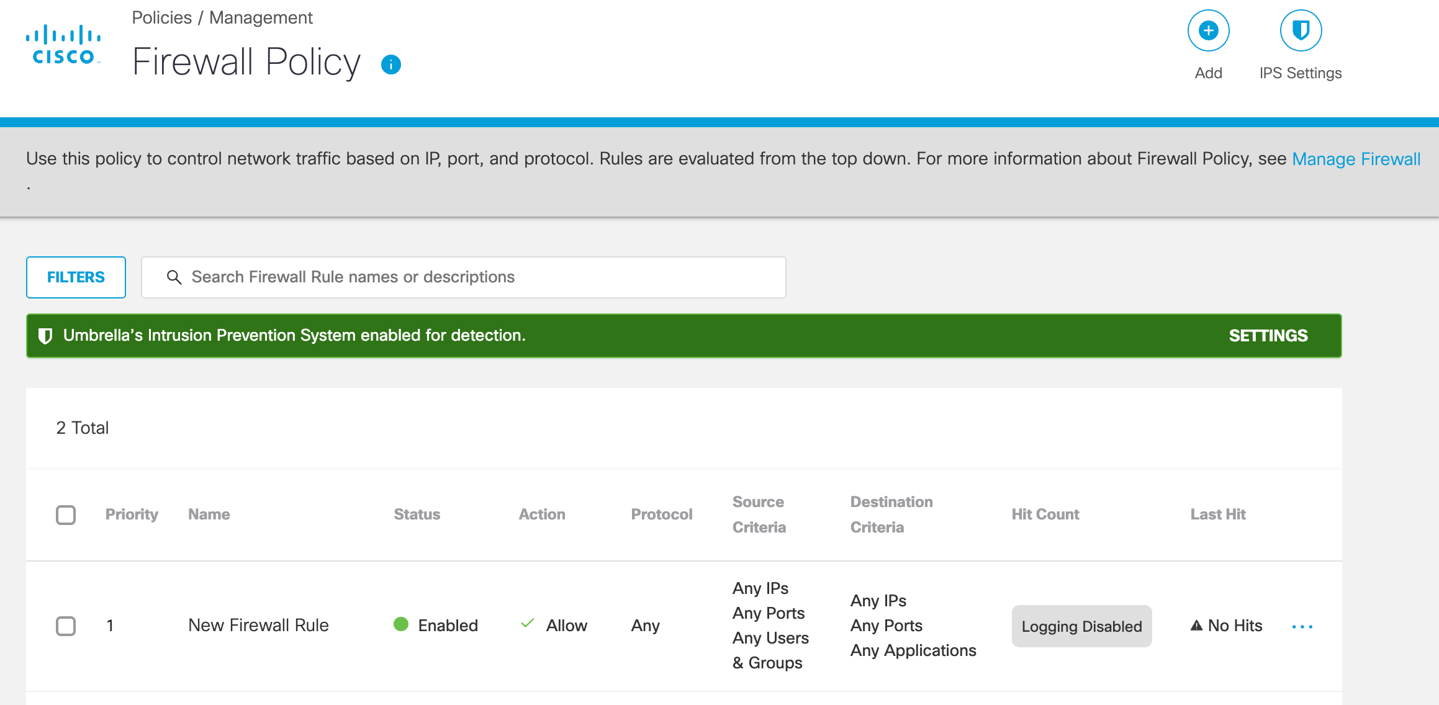Open IPS Settings shield icon
The width and height of the screenshot is (1439, 705).
1301,30
